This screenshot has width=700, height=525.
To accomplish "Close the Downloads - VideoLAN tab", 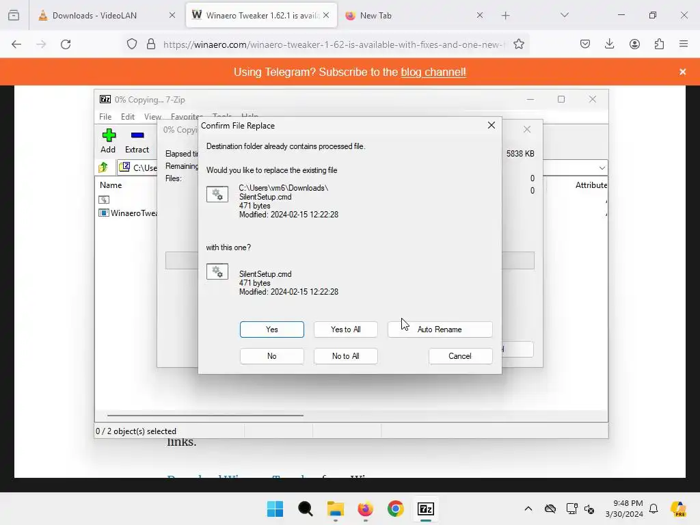I will tap(172, 15).
